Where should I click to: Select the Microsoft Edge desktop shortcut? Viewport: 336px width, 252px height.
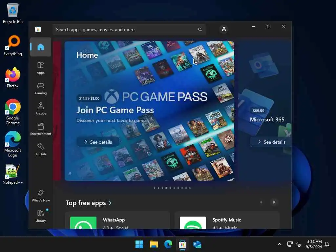point(13,144)
